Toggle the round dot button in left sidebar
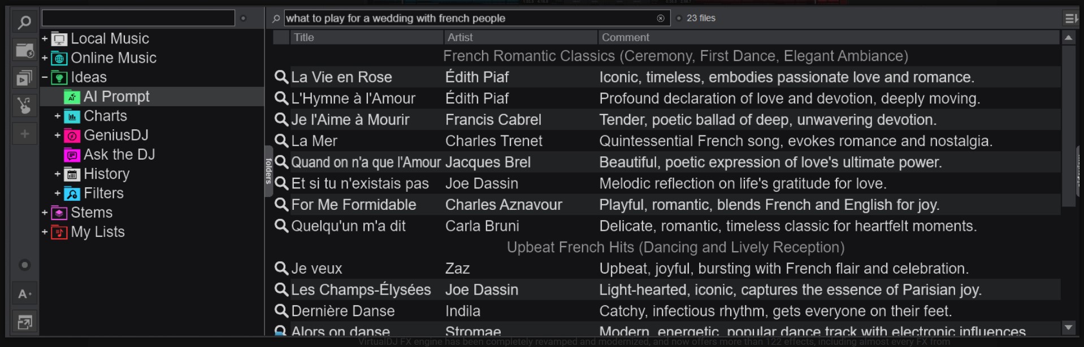 coord(24,265)
